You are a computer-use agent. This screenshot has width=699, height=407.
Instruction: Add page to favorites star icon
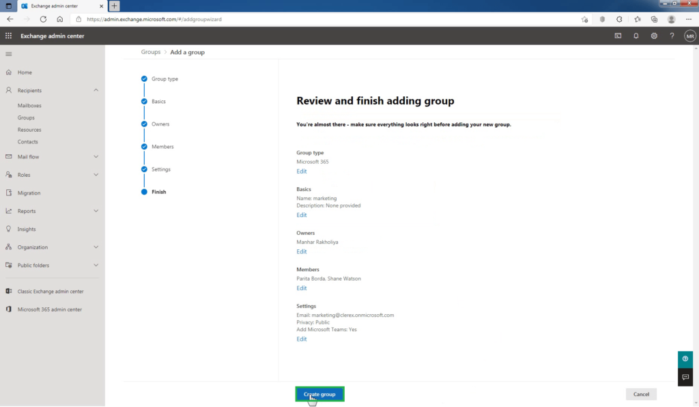point(584,19)
